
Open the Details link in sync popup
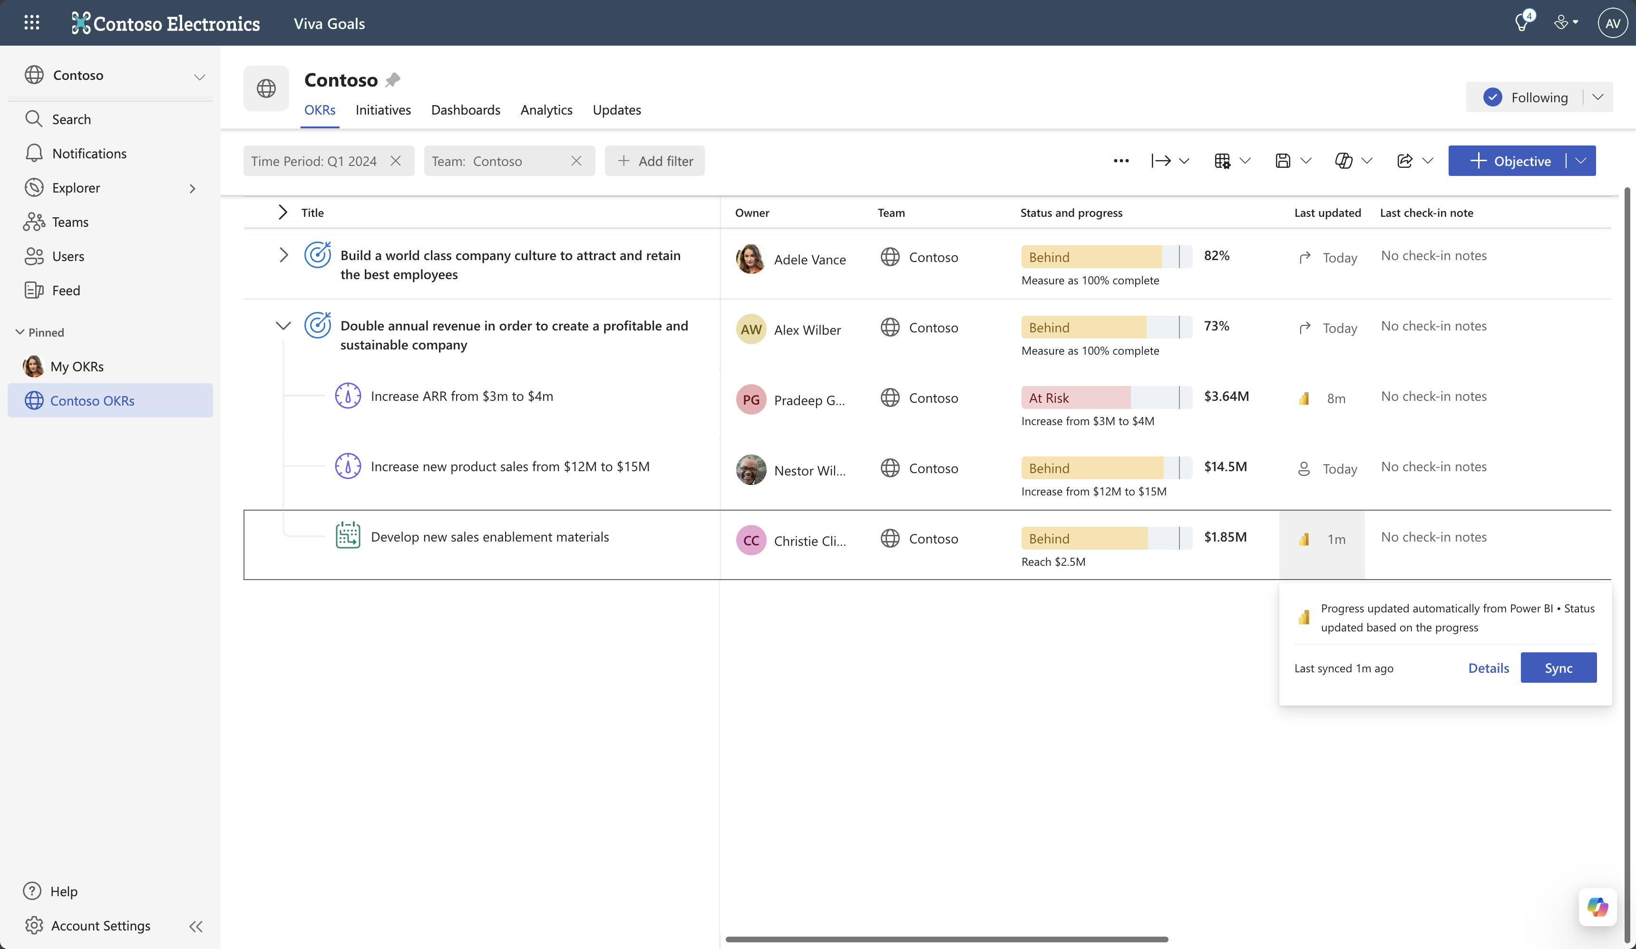(x=1488, y=668)
